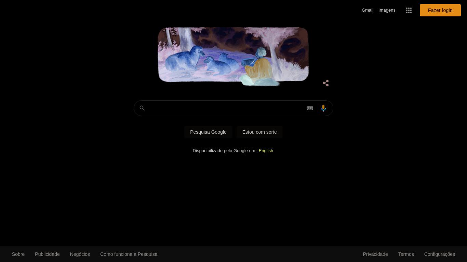The image size is (467, 262).
Task: Open the on-screen keyboard input tool
Action: click(310, 108)
